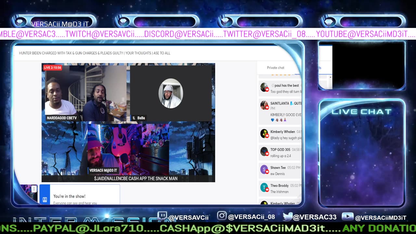Open paul has the best's profile avatar

[264, 87]
